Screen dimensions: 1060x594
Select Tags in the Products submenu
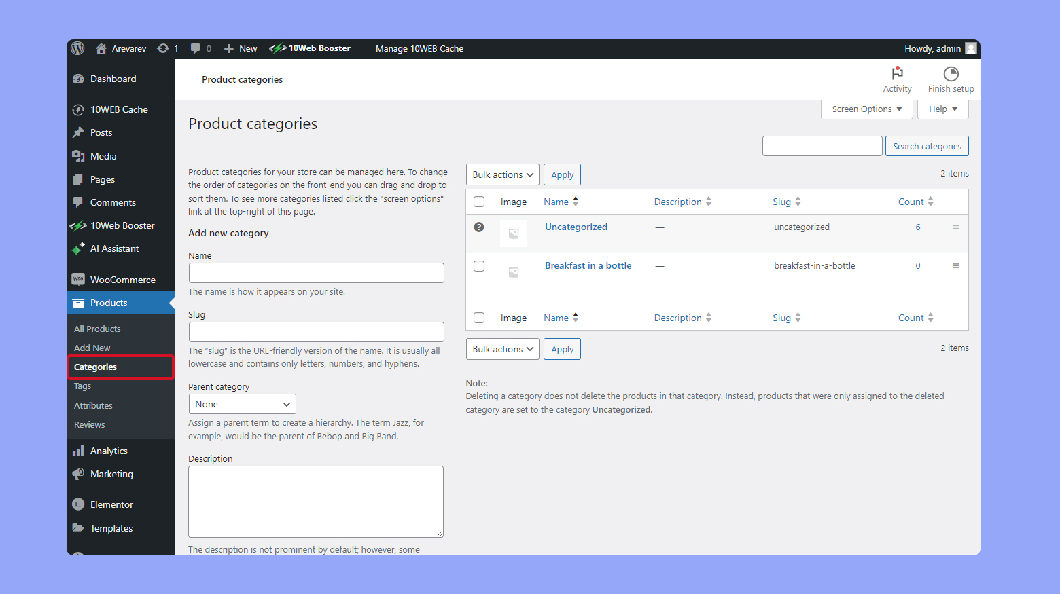[x=82, y=386]
